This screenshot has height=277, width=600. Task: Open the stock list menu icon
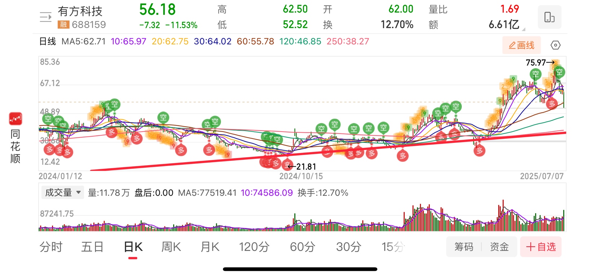click(x=45, y=17)
